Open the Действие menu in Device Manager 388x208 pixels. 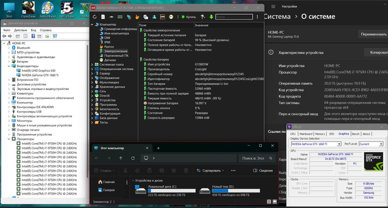(x=20, y=30)
